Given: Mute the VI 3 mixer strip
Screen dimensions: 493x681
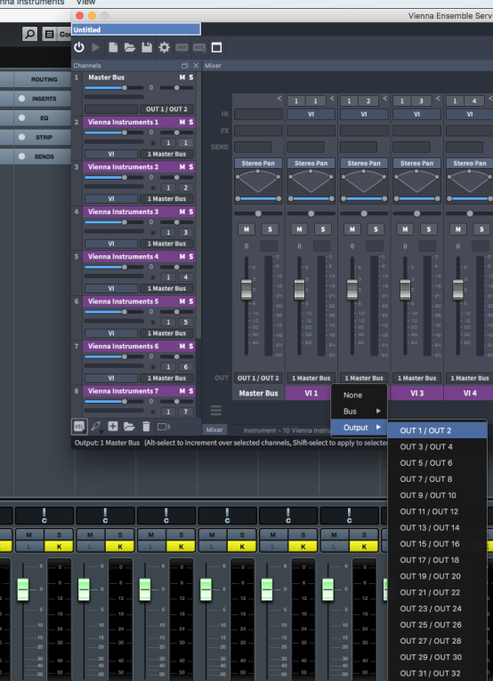Looking at the screenshot, I should [x=405, y=229].
